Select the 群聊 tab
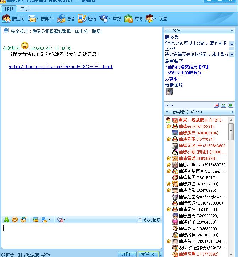The height and width of the screenshot is (257, 238). tap(9, 9)
